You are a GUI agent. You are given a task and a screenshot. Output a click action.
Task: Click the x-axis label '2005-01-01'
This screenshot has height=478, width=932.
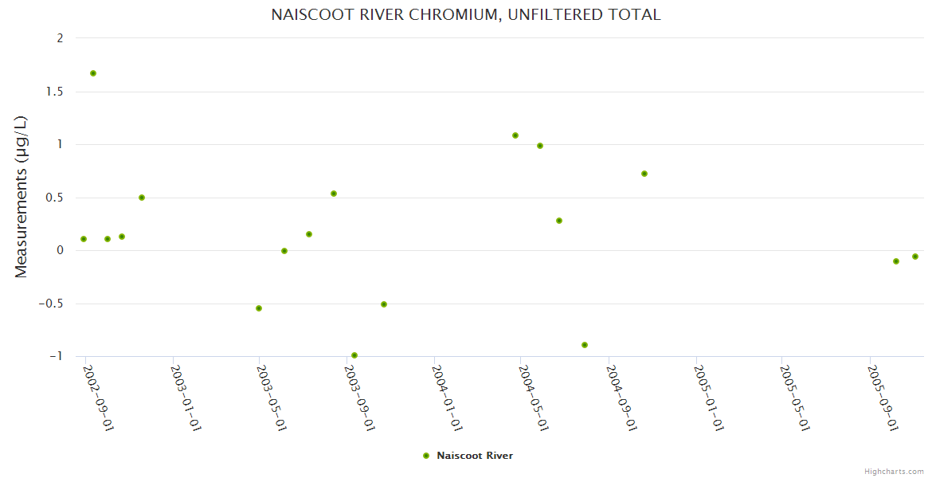(708, 398)
